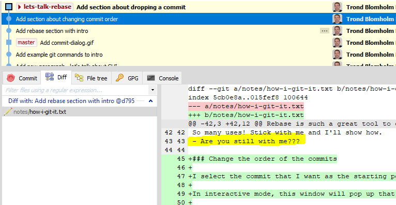The image size is (396, 205).
Task: Click the ellipsis button on rebase intro row
Action: coord(325,31)
